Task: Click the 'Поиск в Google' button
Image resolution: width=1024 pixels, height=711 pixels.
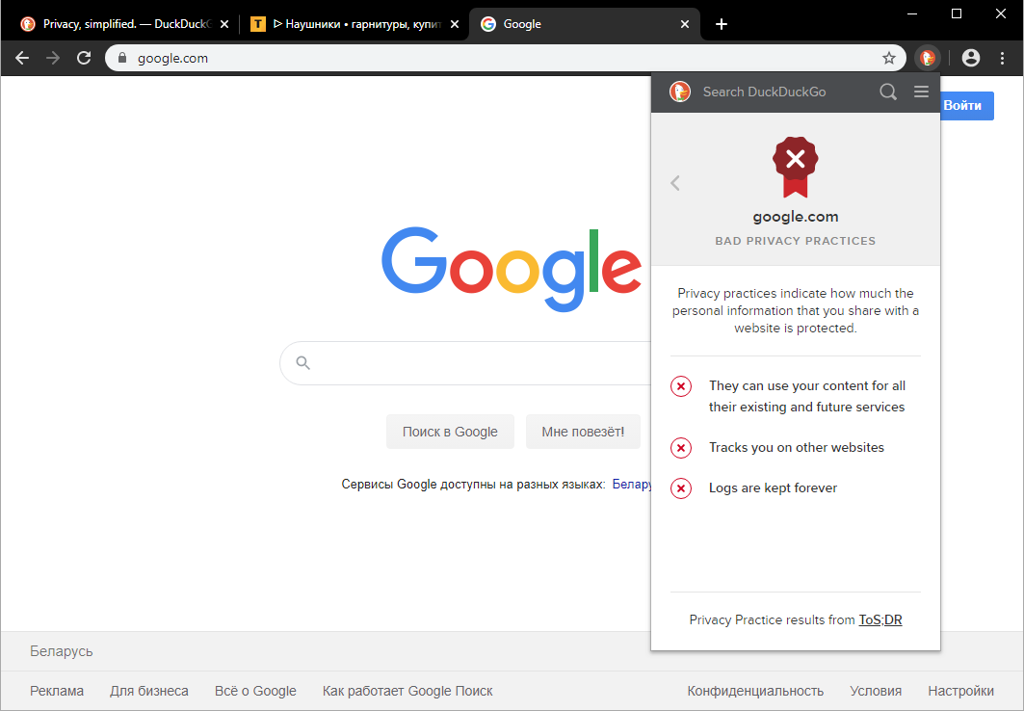Action: point(450,432)
